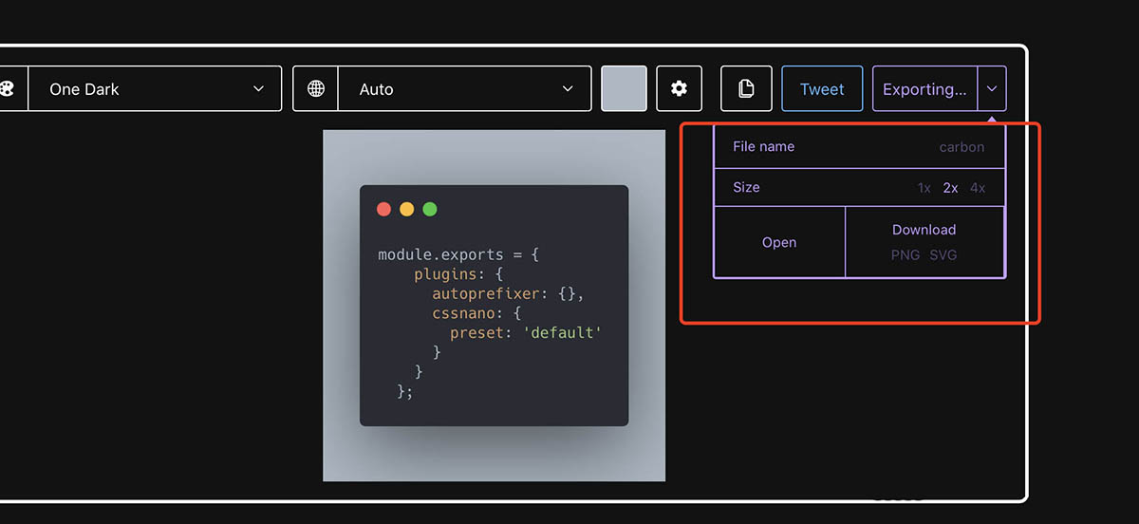1139x524 pixels.
Task: Click the 'autoprefixer: {},' code line
Action: click(x=508, y=293)
